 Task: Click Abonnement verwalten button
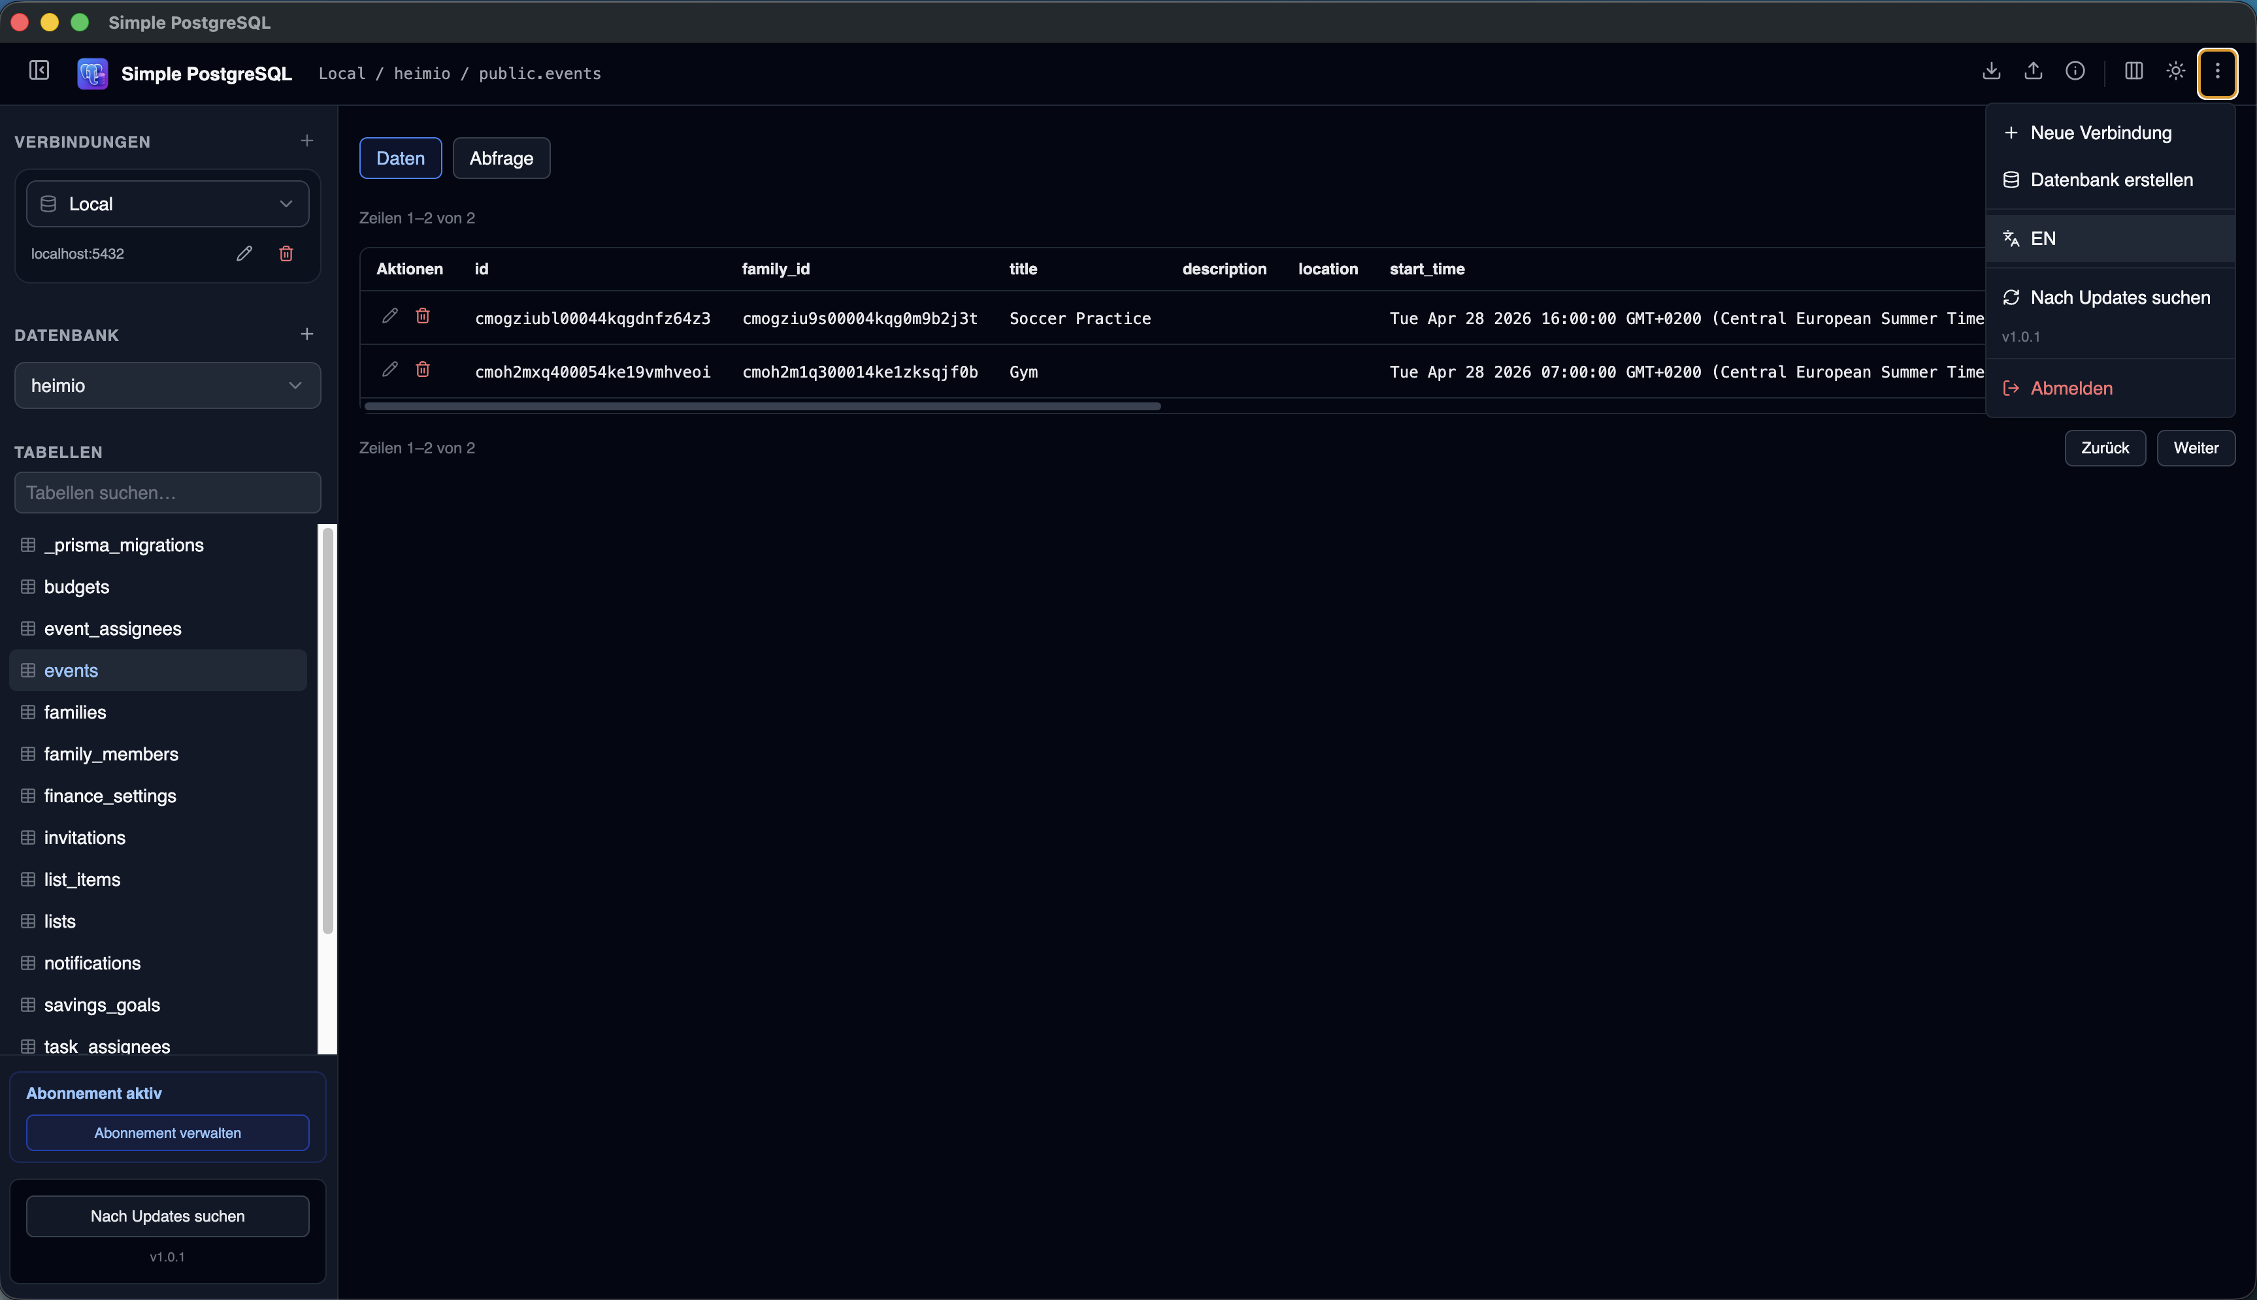[168, 1133]
